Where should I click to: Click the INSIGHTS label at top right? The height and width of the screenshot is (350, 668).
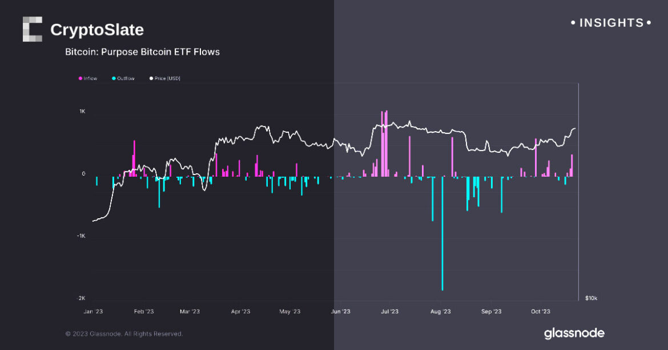611,23
